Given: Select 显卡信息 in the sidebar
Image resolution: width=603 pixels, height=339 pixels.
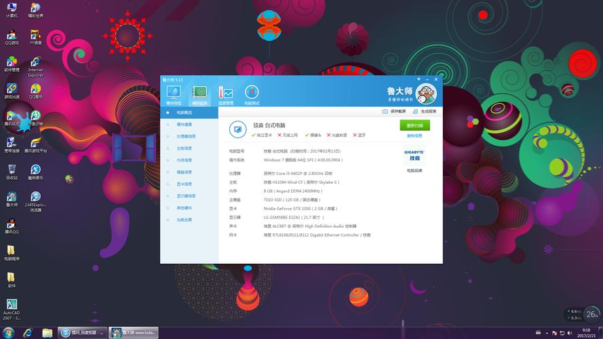Looking at the screenshot, I should (x=184, y=184).
